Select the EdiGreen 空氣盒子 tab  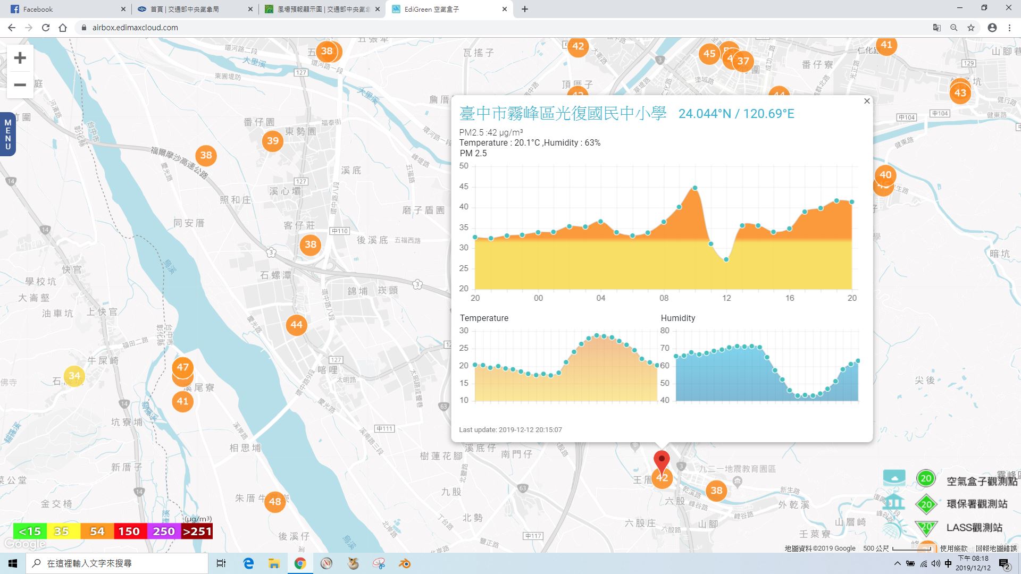coord(450,9)
